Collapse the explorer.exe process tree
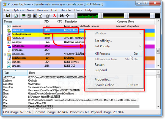The height and width of the screenshot is (119, 165). pos(5,54)
